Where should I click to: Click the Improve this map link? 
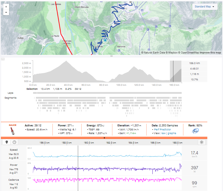click(x=210, y=53)
